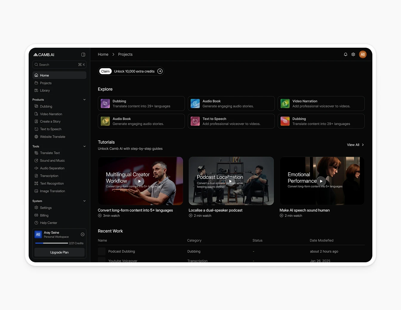This screenshot has width=401, height=310.
Task: Expand the Aray Seine workspace switcher
Action: click(82, 234)
